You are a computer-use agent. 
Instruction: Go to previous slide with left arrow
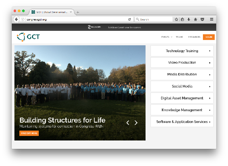pyautogui.click(x=128, y=123)
